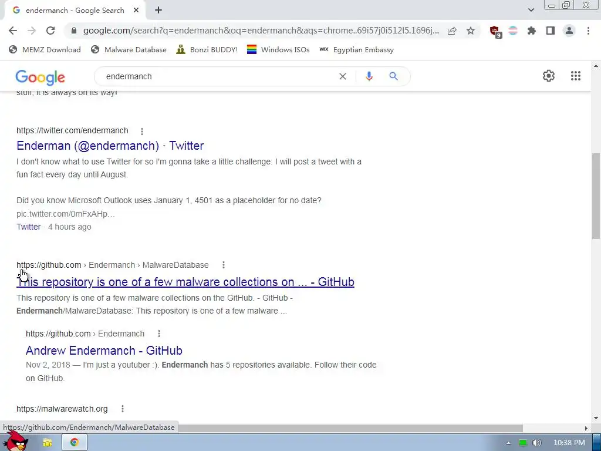Open Google quick settings gear

coord(549,76)
